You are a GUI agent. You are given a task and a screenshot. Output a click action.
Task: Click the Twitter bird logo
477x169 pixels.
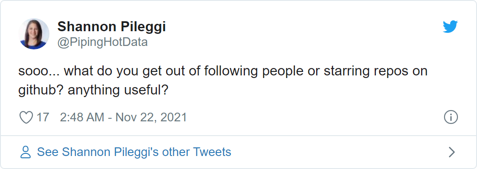450,27
